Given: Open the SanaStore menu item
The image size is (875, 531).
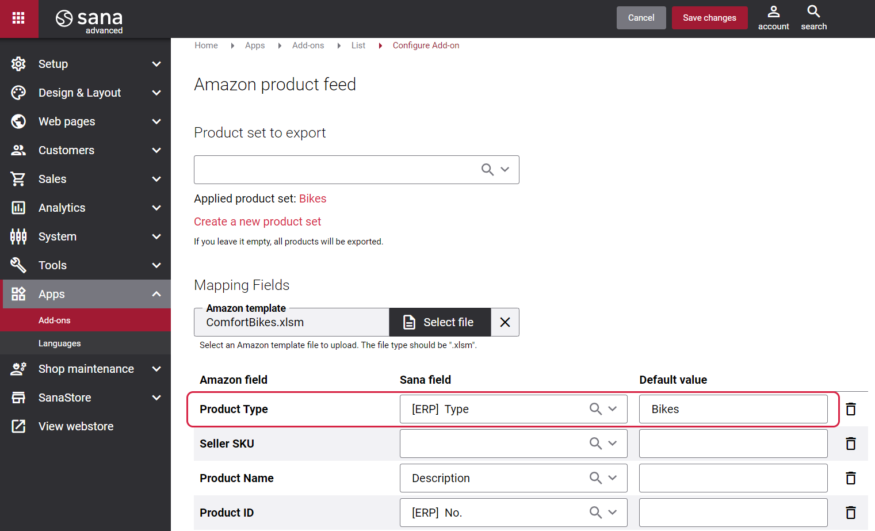Looking at the screenshot, I should tap(85, 398).
